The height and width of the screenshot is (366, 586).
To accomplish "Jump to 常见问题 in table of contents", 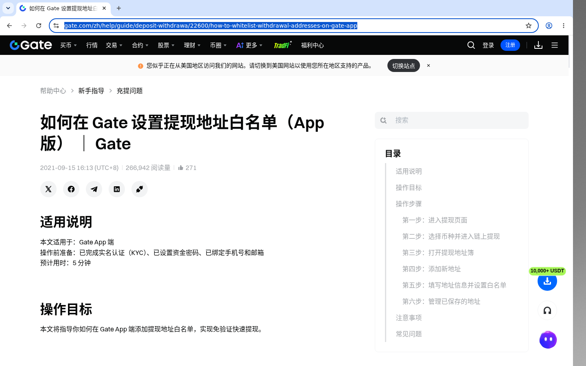I will point(409,334).
